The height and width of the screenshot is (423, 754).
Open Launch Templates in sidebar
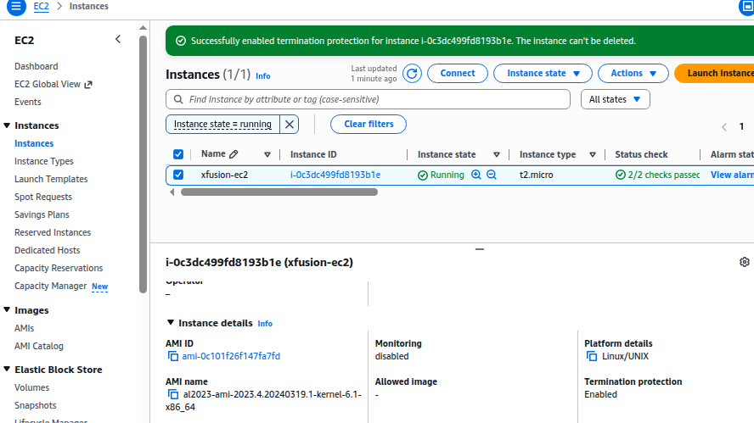(51, 179)
